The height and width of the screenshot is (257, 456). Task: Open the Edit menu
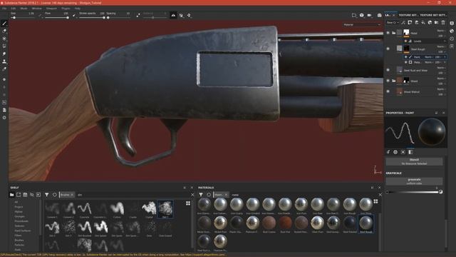point(14,9)
